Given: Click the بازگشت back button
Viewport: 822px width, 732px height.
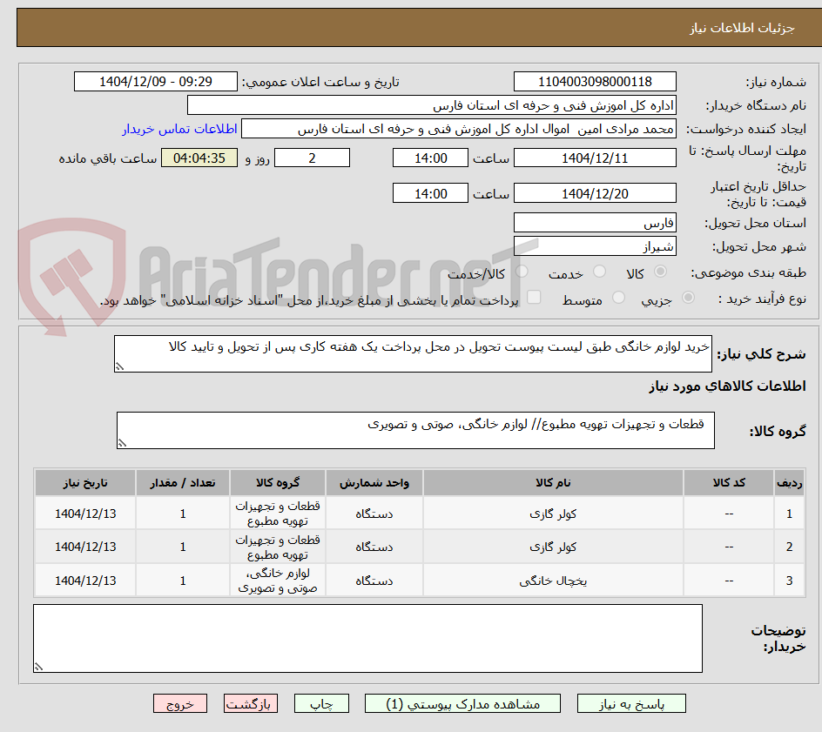Looking at the screenshot, I should coord(251,703).
